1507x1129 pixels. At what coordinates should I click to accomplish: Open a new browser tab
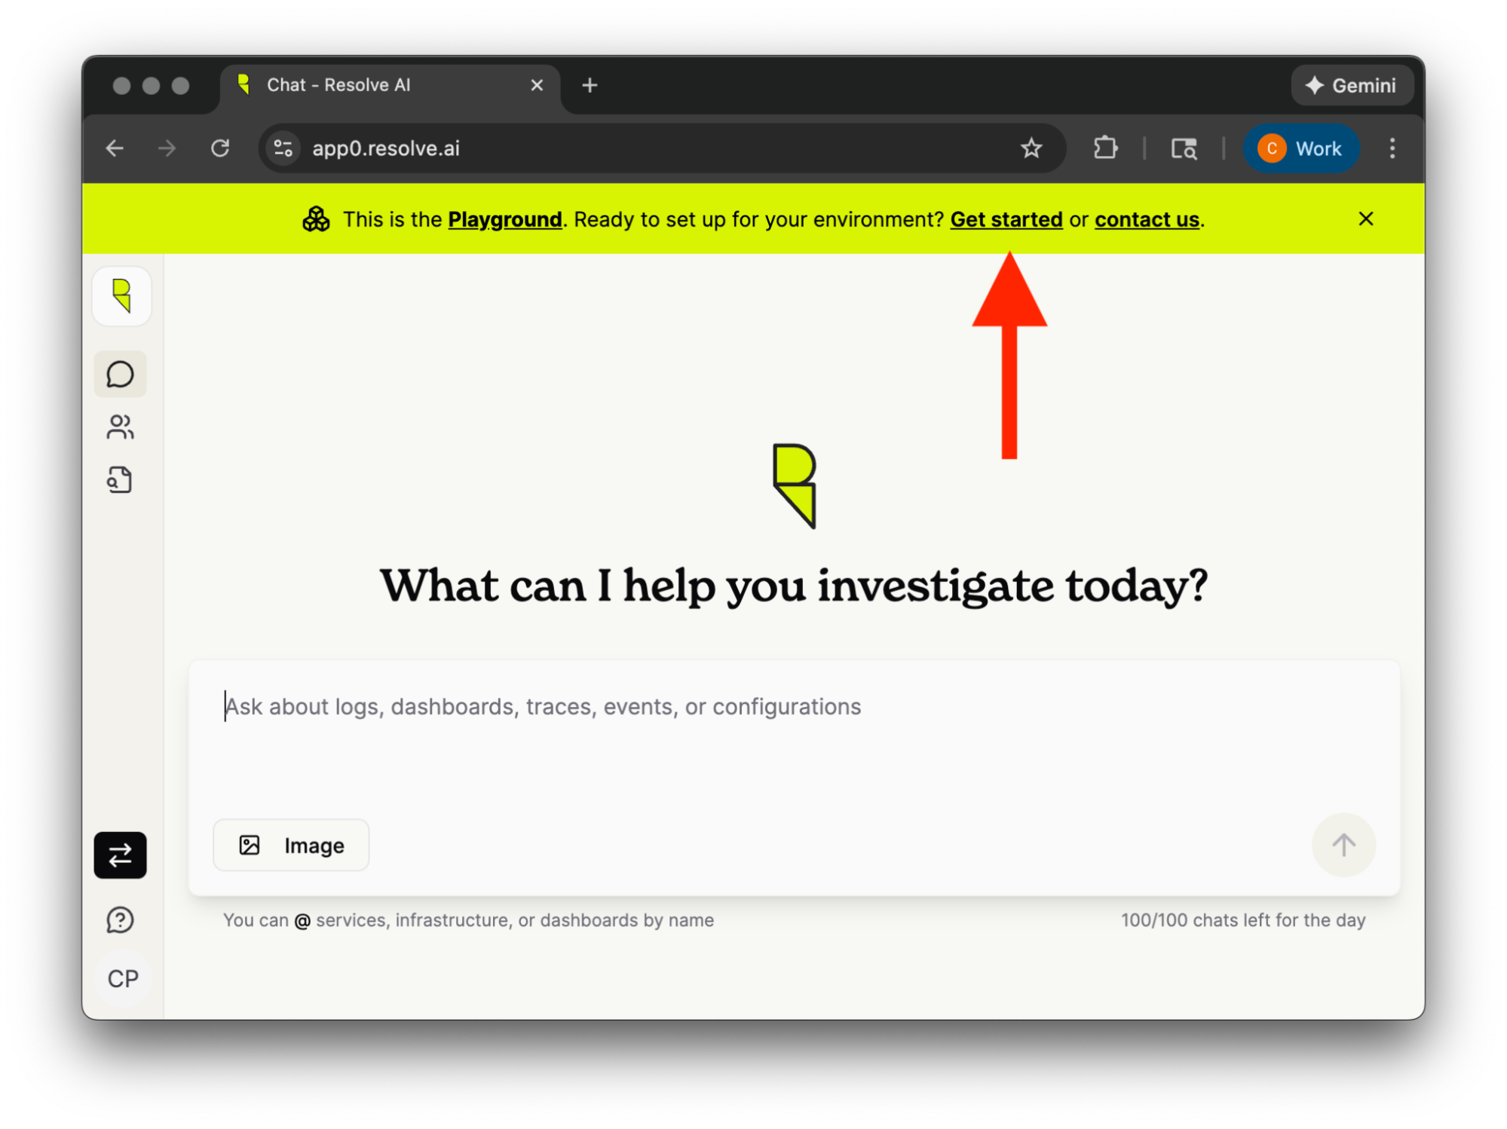(590, 85)
